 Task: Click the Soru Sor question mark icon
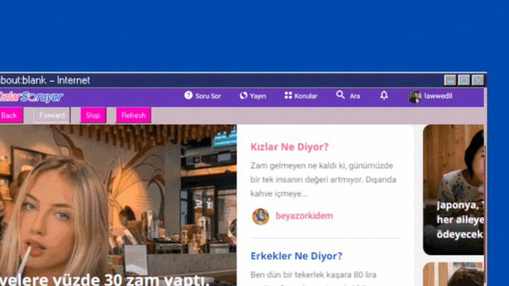(189, 95)
